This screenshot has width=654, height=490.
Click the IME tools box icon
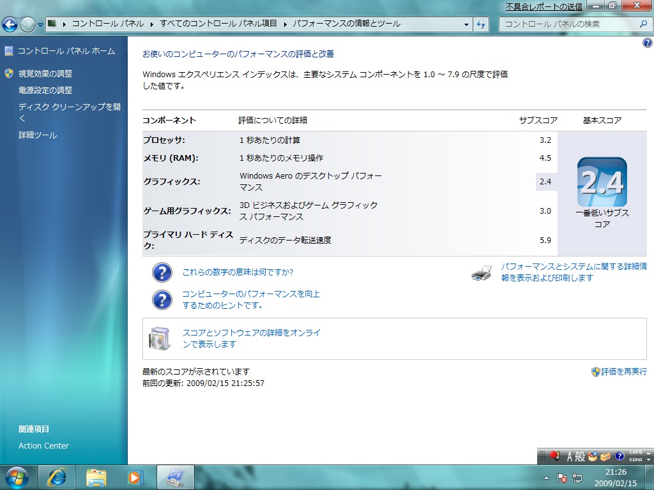pyautogui.click(x=605, y=457)
